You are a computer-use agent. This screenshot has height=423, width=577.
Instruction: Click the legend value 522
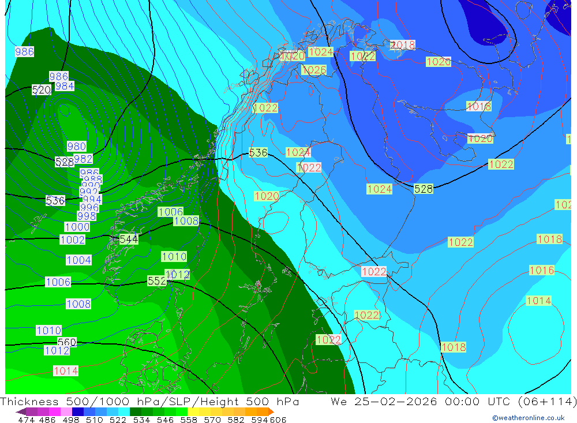coord(118,420)
